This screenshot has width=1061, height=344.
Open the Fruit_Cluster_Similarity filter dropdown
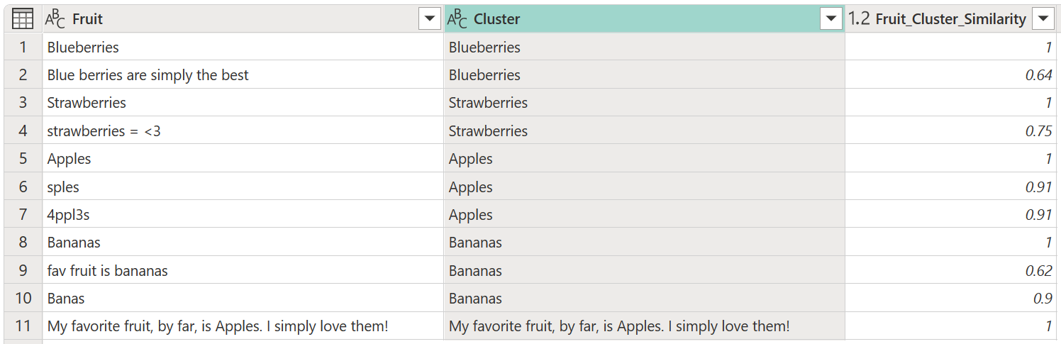pyautogui.click(x=1043, y=19)
